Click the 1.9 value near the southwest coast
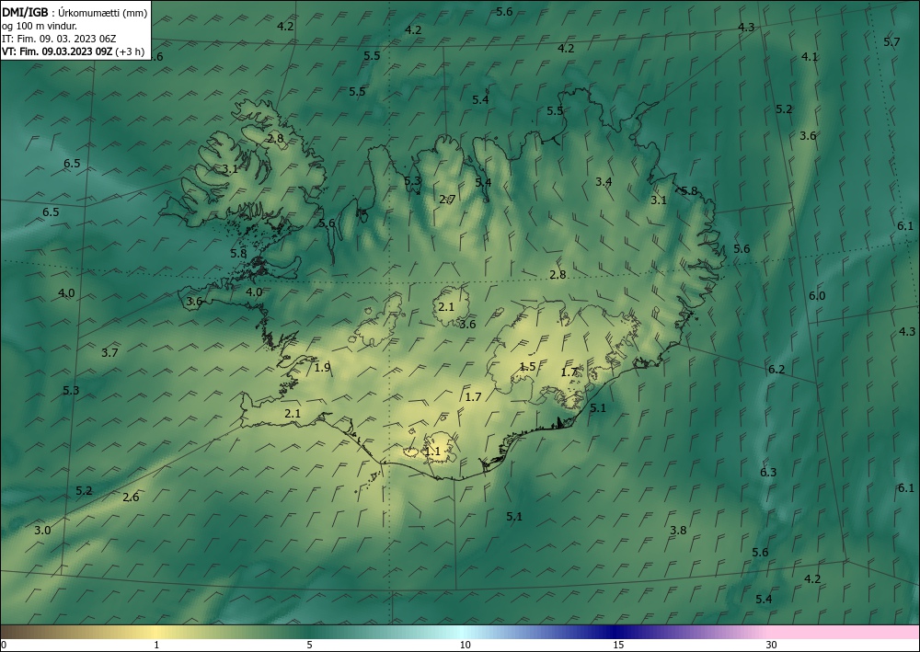Viewport: 920px width, 652px height. 322,368
